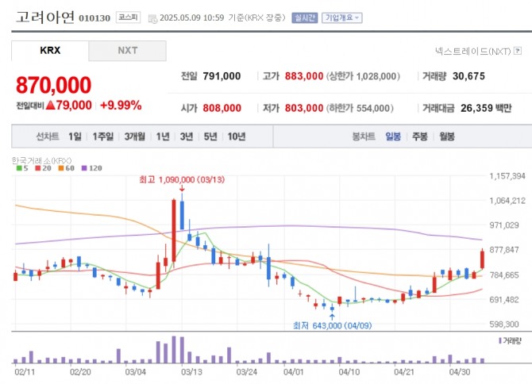Screen dimensions: 532x384
Task: Select the 월봉 monthly candle chart
Action: [x=447, y=136]
